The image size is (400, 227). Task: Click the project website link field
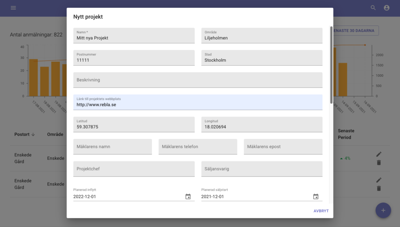click(x=198, y=102)
